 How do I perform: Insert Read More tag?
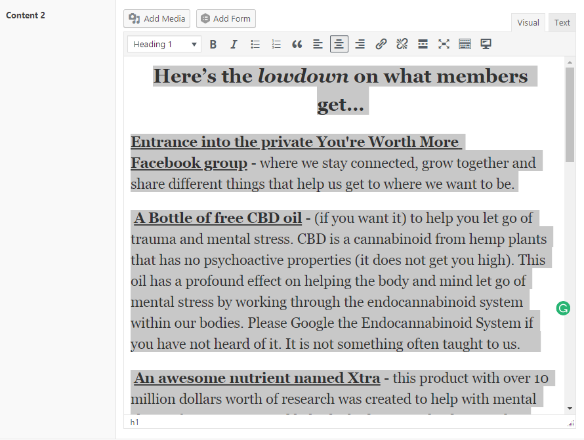423,45
